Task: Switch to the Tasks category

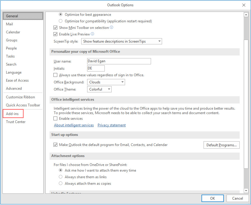Action: (x=23, y=56)
